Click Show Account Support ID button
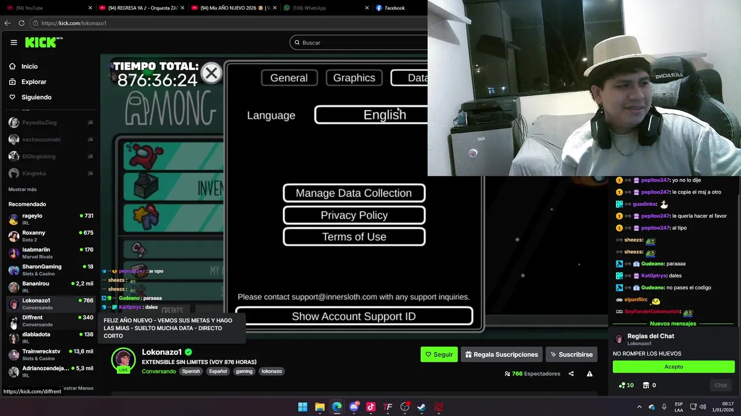The height and width of the screenshot is (416, 741). pos(354,316)
